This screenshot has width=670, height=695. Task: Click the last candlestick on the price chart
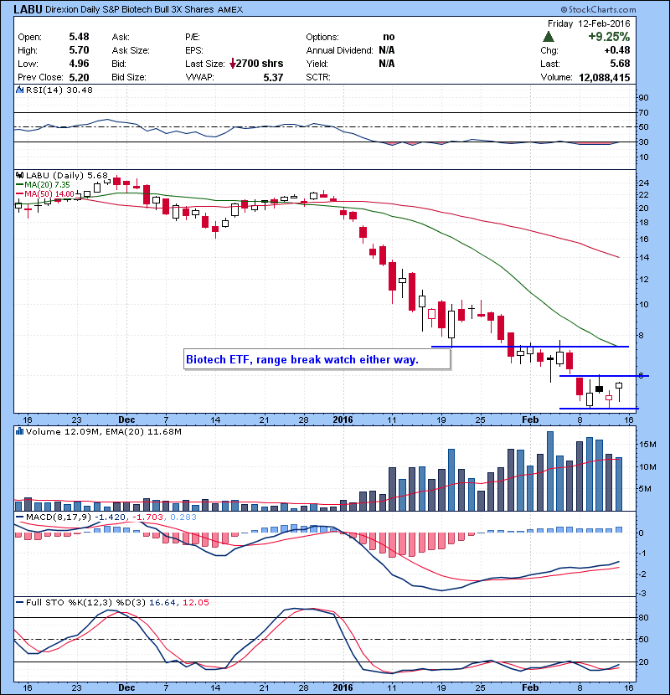pyautogui.click(x=619, y=392)
